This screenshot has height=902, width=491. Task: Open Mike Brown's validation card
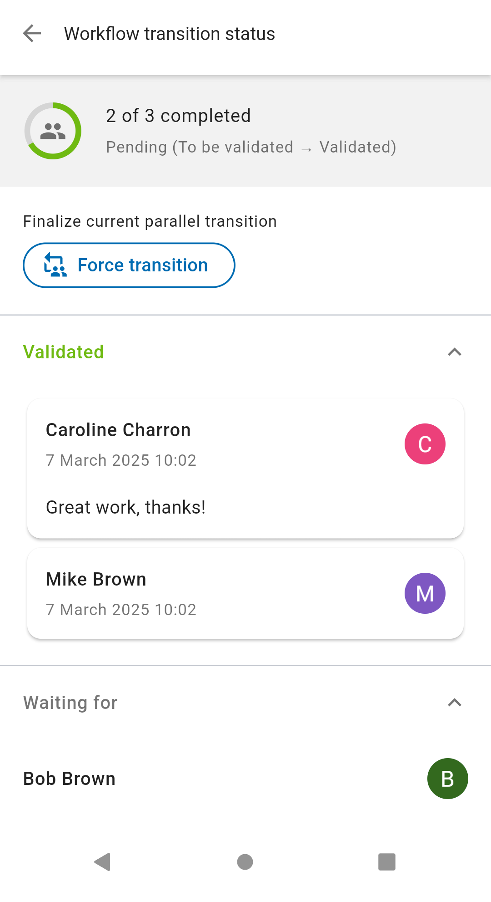pos(245,593)
